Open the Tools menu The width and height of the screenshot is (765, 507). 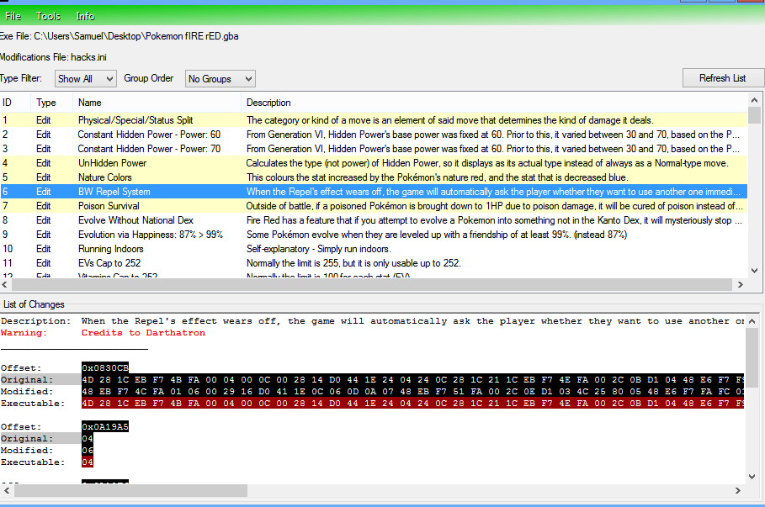click(48, 16)
